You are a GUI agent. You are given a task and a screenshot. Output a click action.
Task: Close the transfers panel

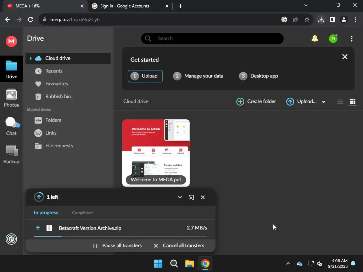click(x=202, y=197)
